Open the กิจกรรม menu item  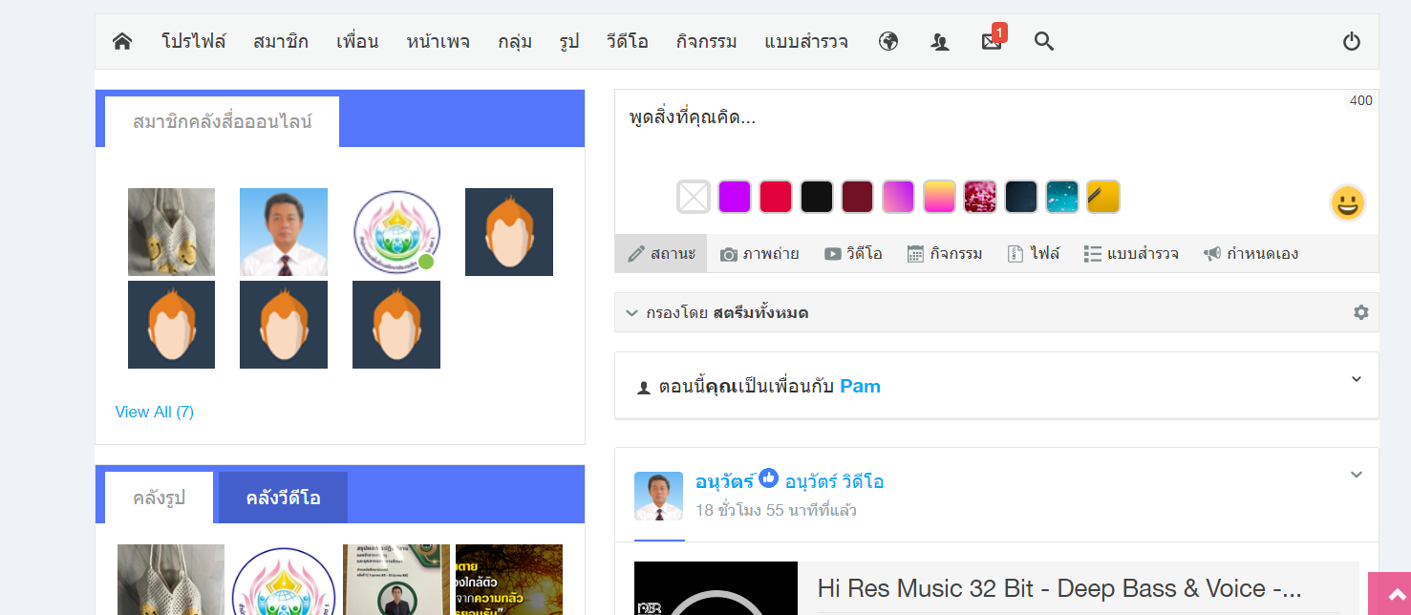pyautogui.click(x=706, y=41)
